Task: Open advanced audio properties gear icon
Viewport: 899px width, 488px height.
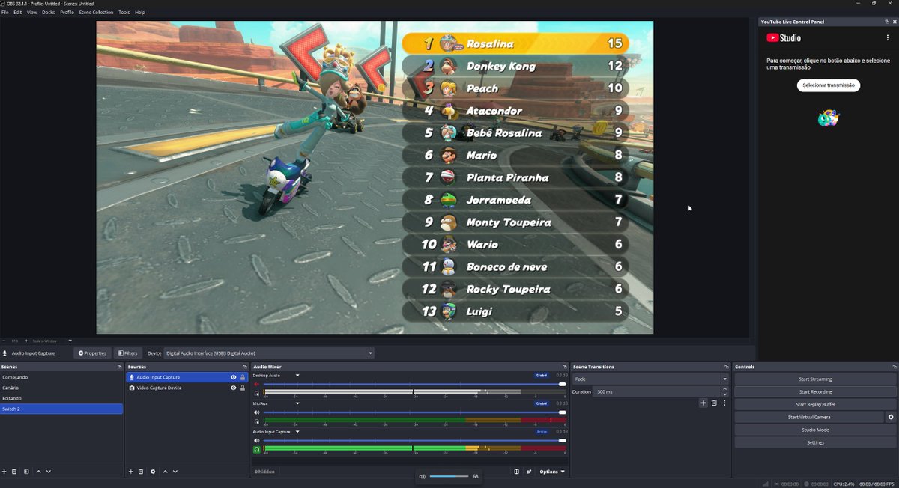Action: (529, 472)
